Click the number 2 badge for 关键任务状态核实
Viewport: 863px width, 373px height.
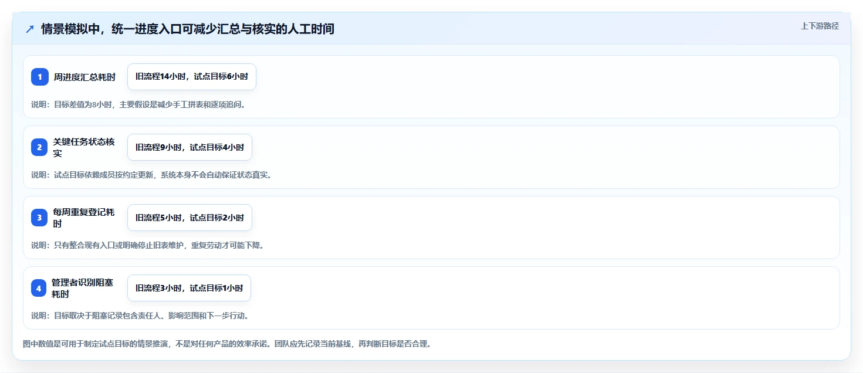[x=39, y=147]
